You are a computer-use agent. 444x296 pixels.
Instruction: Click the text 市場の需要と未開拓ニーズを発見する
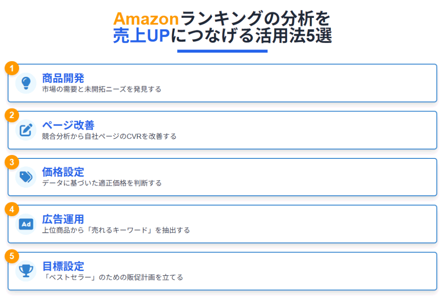101,89
